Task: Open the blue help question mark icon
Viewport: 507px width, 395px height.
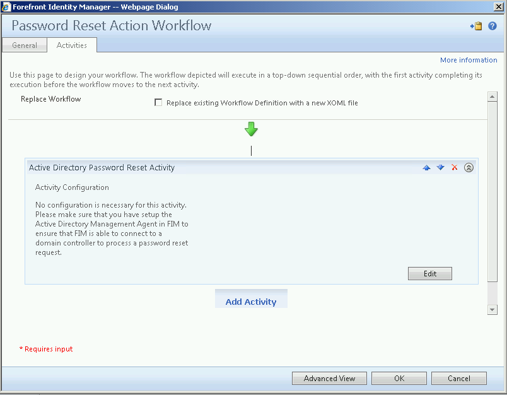Action: pyautogui.click(x=492, y=27)
